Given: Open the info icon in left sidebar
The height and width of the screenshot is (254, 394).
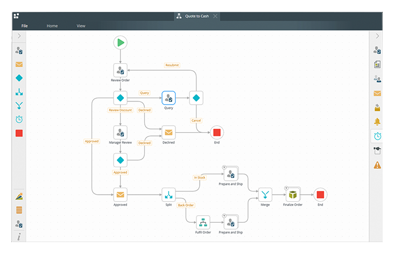Looking at the screenshot, I should (19, 237).
